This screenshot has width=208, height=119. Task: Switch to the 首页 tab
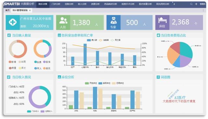[7, 10]
